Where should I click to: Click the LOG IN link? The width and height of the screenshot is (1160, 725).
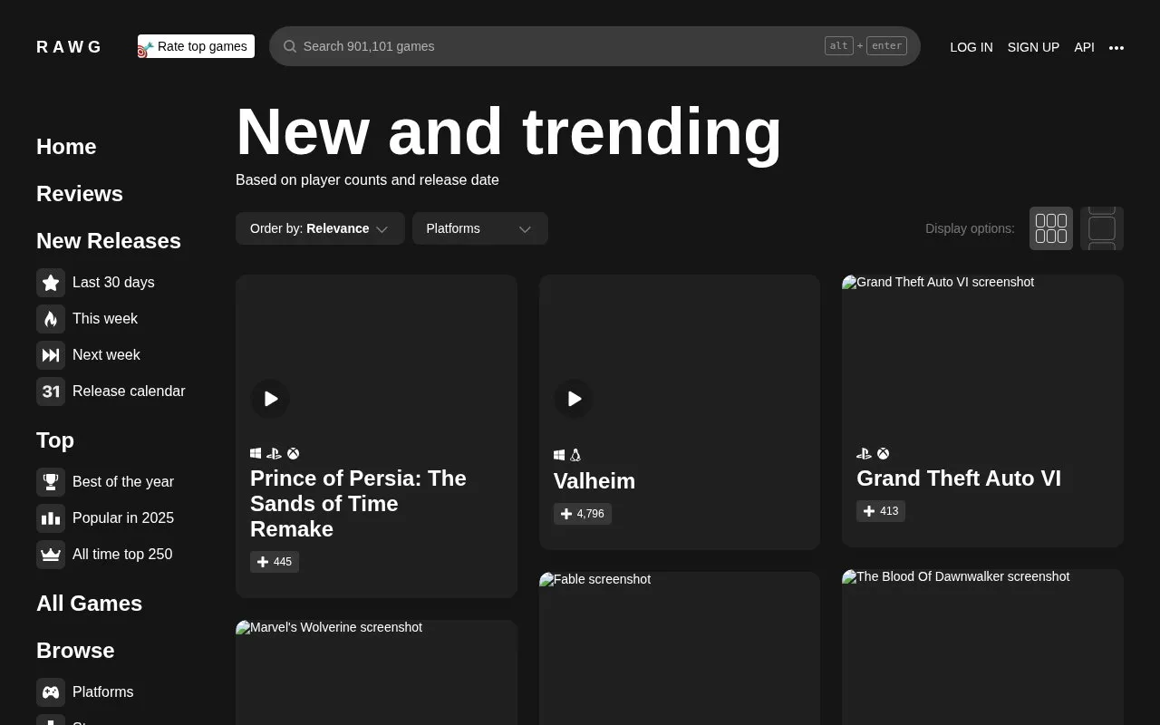(971, 47)
